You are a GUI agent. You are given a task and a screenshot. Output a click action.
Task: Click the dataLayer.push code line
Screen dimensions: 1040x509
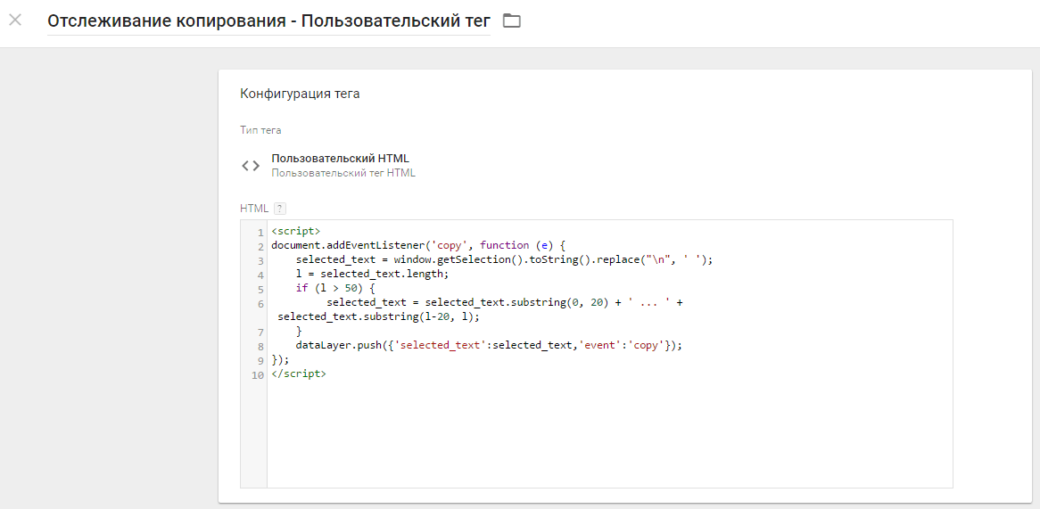click(489, 345)
